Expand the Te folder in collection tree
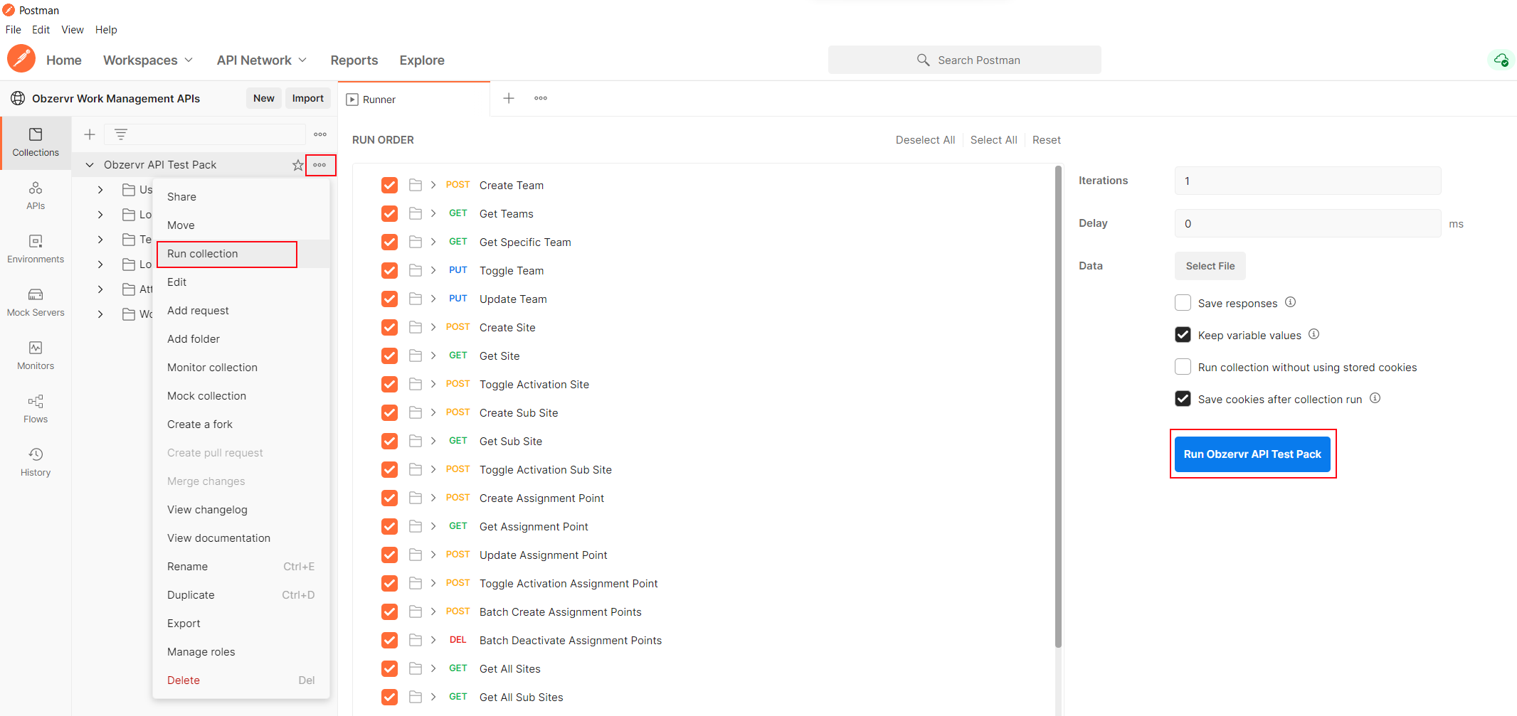 100,240
